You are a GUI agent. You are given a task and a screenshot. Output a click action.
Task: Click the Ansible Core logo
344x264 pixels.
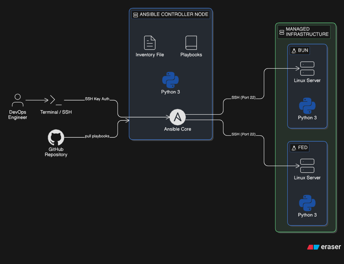click(177, 117)
